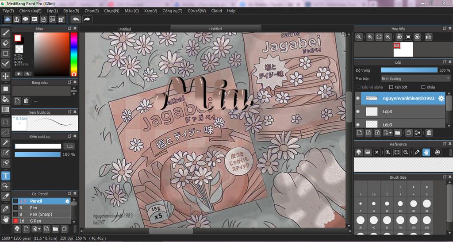Viewport: 453px width, 242px height.
Task: Open the Lớp(L) menu
Action: tap(52, 11)
